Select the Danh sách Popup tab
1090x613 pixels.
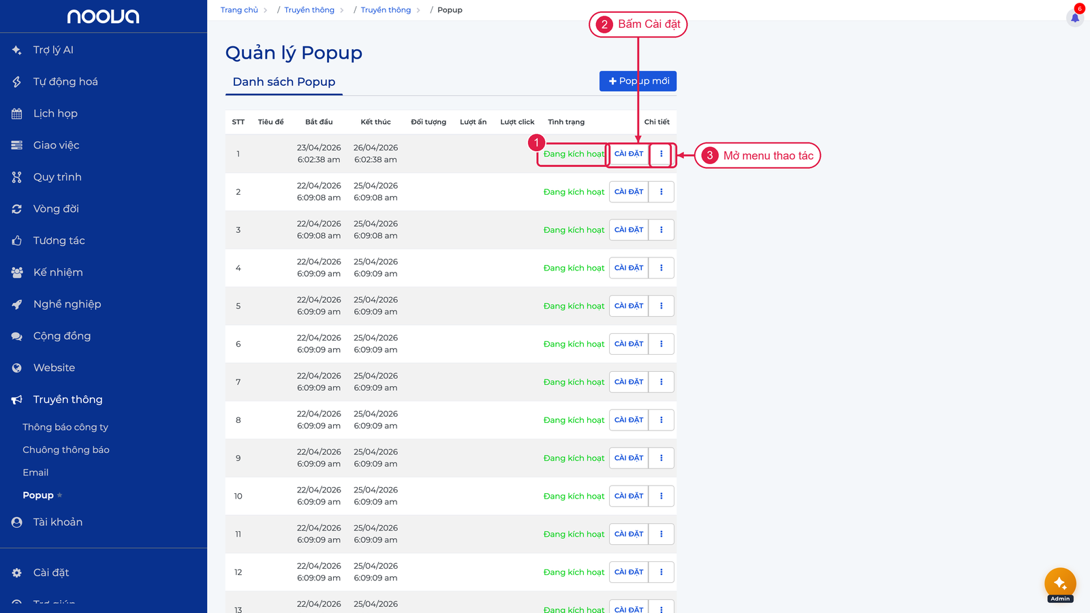[284, 82]
